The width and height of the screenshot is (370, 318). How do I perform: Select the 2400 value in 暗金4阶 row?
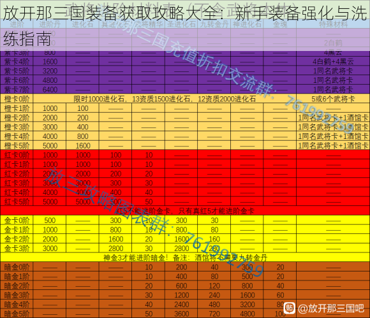click(x=181, y=305)
